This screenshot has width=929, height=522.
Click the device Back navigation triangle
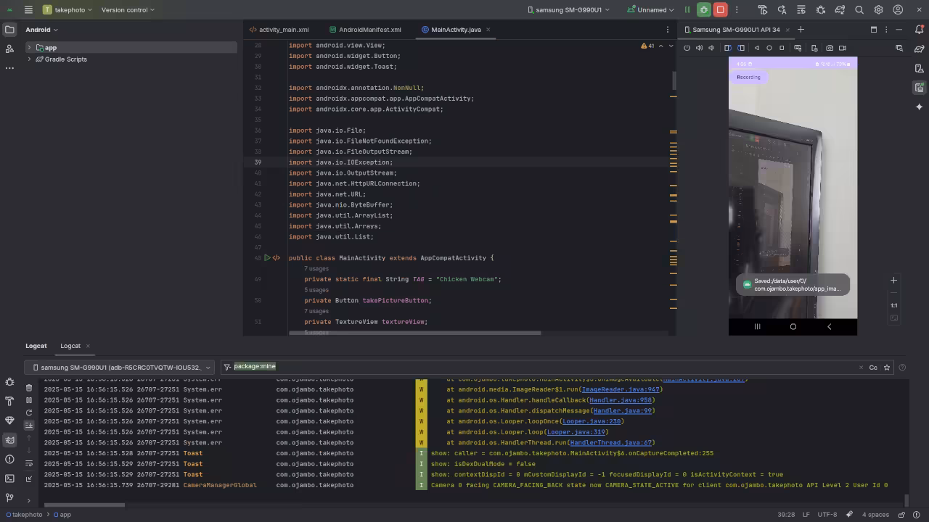pos(756,48)
